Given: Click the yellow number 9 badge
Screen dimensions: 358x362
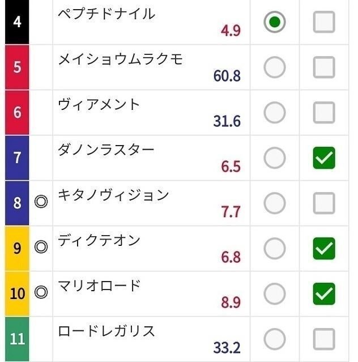Looking at the screenshot, I should pyautogui.click(x=17, y=248).
